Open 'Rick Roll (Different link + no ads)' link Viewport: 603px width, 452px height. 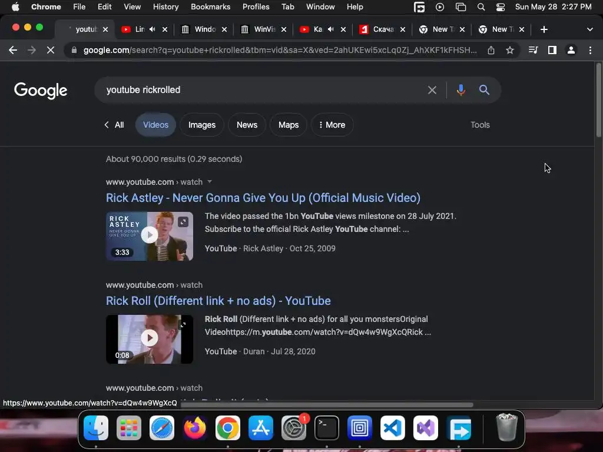tap(218, 301)
